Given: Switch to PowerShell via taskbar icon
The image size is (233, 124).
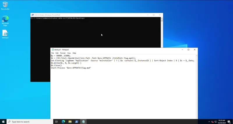Looking at the screenshot, I should click(77, 122).
